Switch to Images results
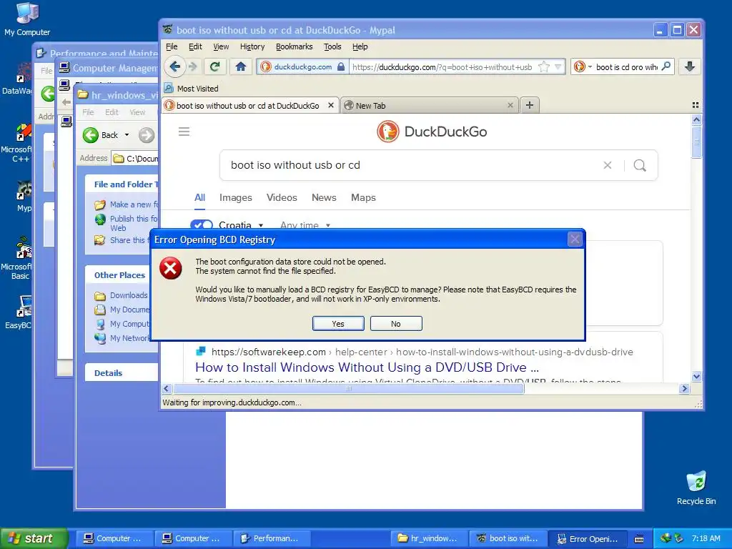 pos(236,197)
